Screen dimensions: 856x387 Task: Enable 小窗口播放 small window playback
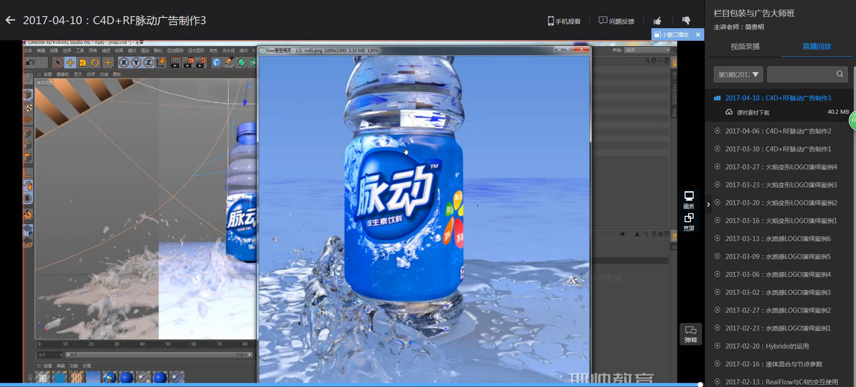point(672,34)
